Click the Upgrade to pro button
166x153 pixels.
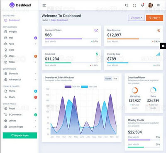[20, 135]
